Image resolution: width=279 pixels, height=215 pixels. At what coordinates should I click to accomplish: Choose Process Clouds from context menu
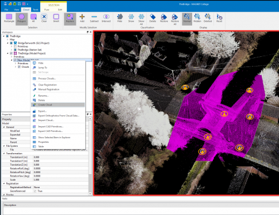(58, 79)
